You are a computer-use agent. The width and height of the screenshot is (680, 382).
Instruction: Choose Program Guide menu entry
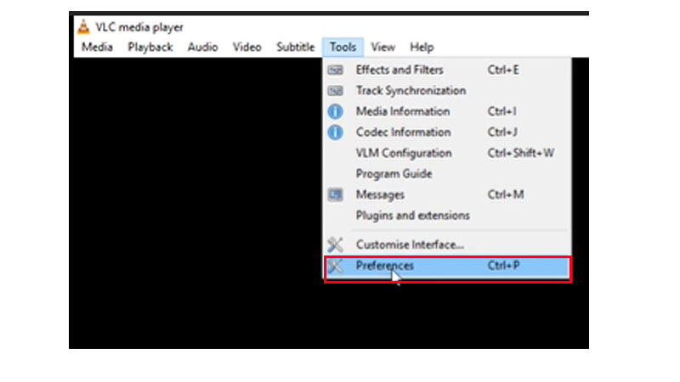click(447, 174)
